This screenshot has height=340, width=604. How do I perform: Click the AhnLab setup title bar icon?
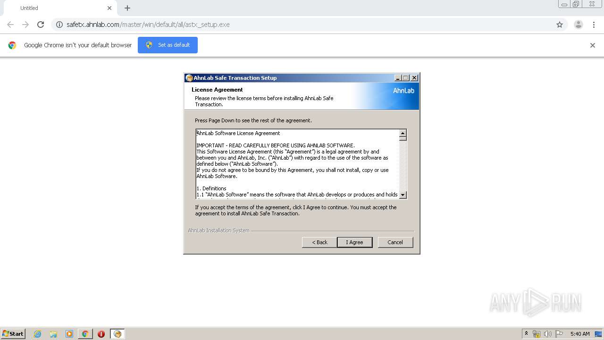[x=189, y=78]
